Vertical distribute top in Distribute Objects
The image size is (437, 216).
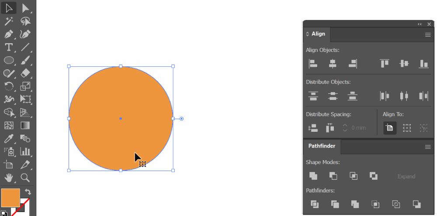[313, 96]
